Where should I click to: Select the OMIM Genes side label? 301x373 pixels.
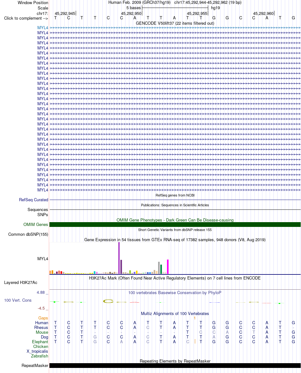36,225
